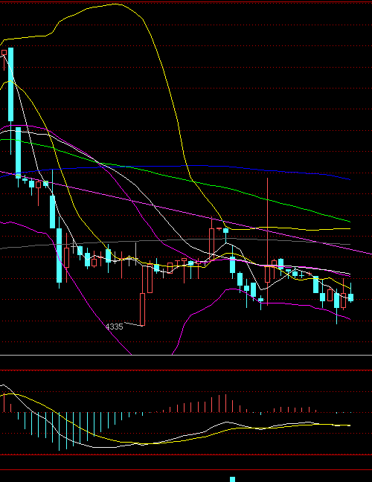Click the peak of the upper yellow band
This screenshot has width=372, height=482.
click(x=115, y=4)
